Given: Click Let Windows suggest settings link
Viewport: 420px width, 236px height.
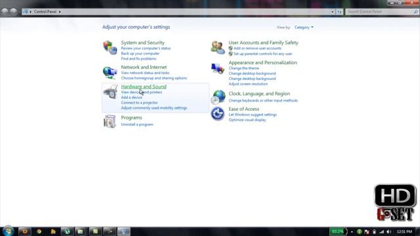Looking at the screenshot, I should pos(253,115).
